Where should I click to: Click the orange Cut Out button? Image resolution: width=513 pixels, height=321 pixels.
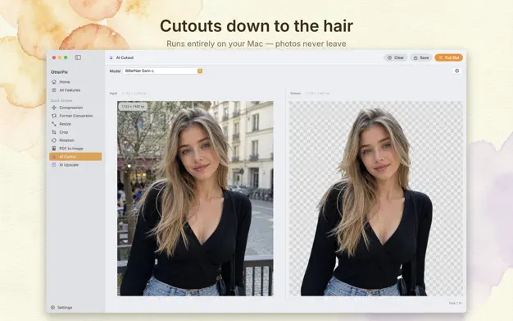pos(448,57)
